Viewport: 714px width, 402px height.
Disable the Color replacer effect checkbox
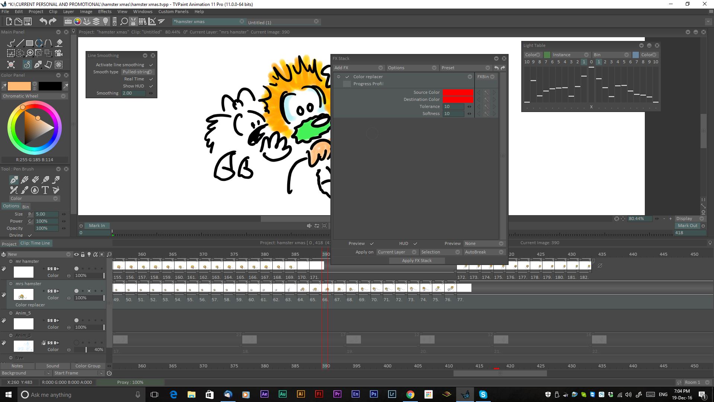[347, 77]
